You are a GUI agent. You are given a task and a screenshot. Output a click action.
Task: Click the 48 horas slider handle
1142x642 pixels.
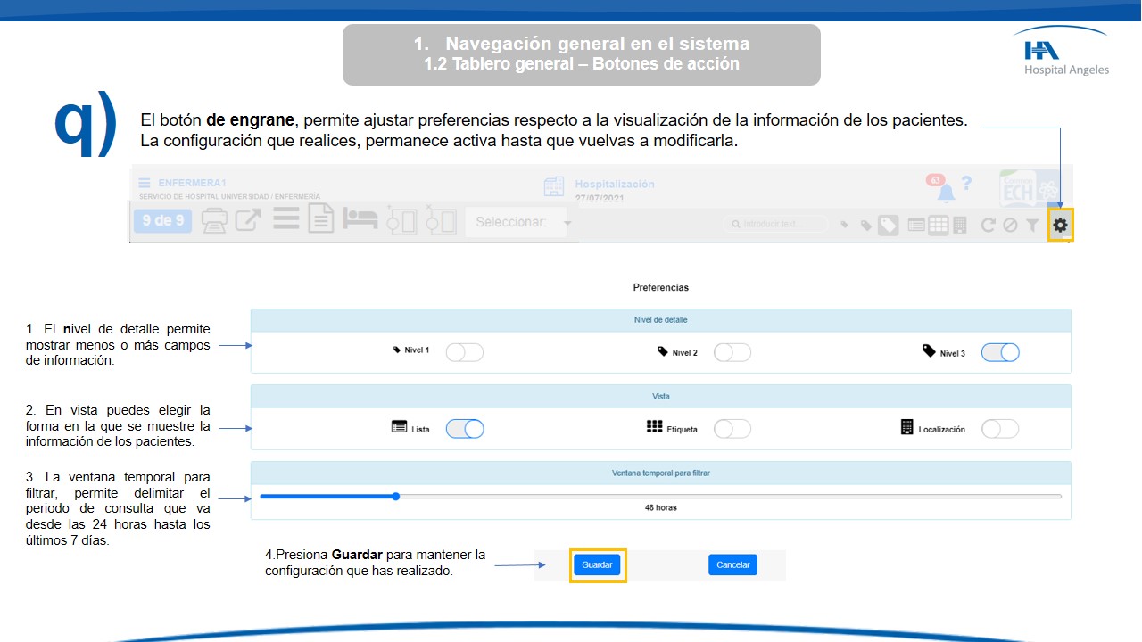click(x=395, y=496)
